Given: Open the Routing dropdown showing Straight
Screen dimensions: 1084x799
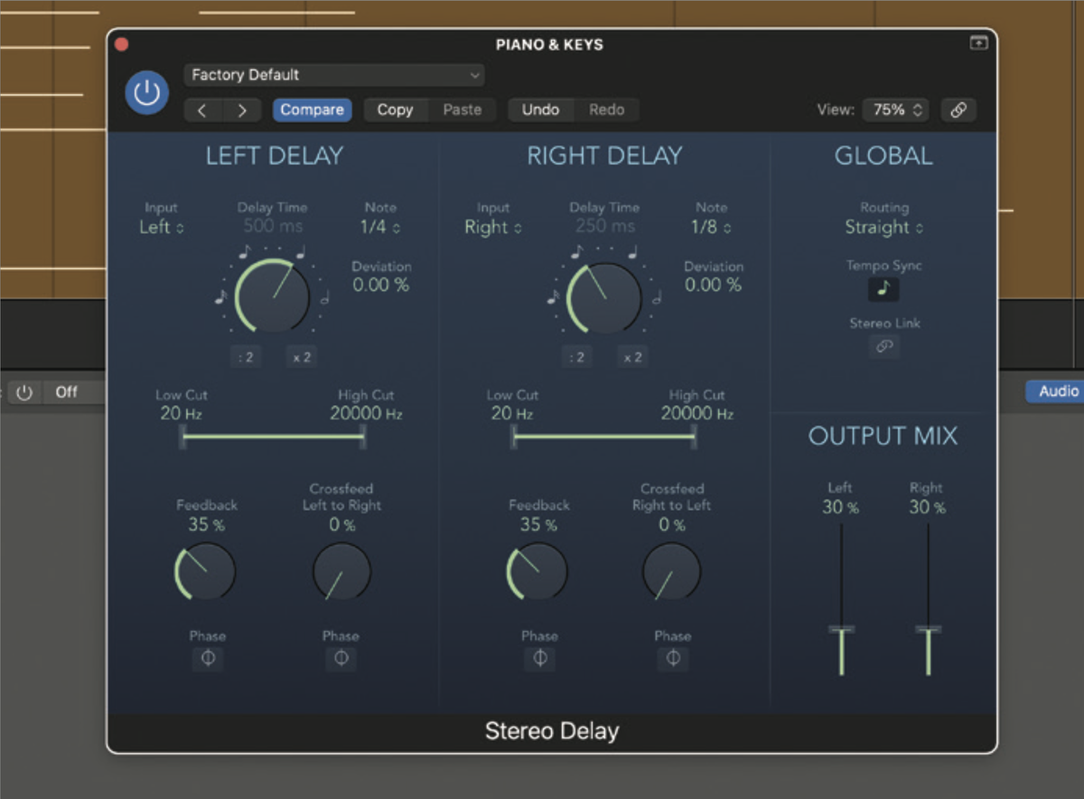Looking at the screenshot, I should point(883,227).
